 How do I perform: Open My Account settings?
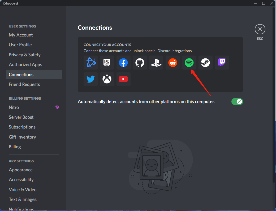coord(34,35)
